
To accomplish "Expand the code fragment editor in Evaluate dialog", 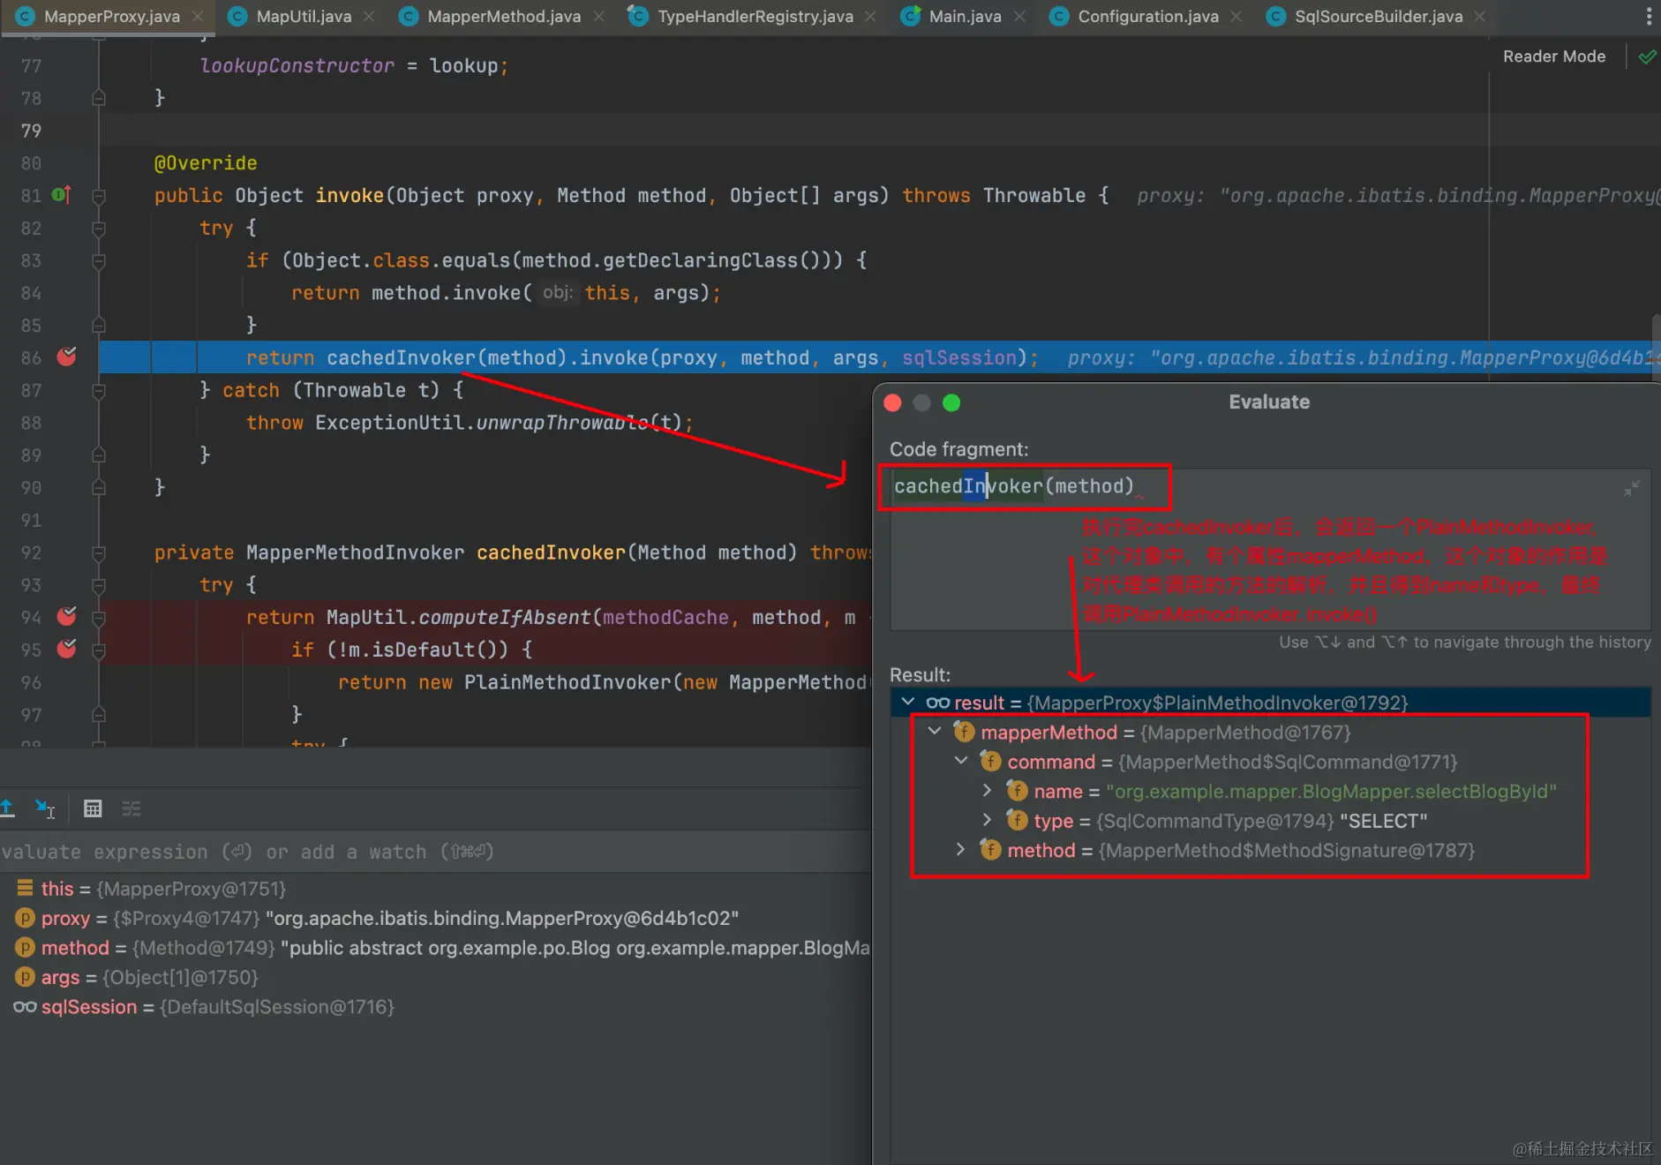I will [1631, 487].
